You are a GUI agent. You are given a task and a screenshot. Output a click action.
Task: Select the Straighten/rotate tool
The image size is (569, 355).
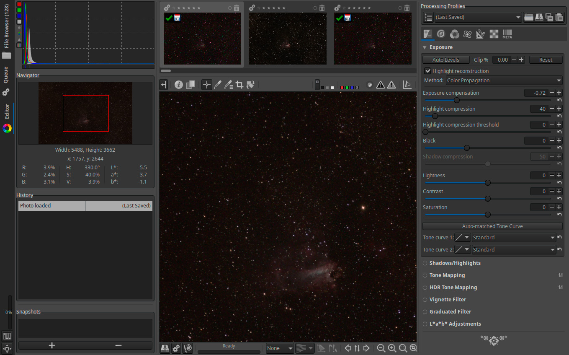tap(250, 85)
